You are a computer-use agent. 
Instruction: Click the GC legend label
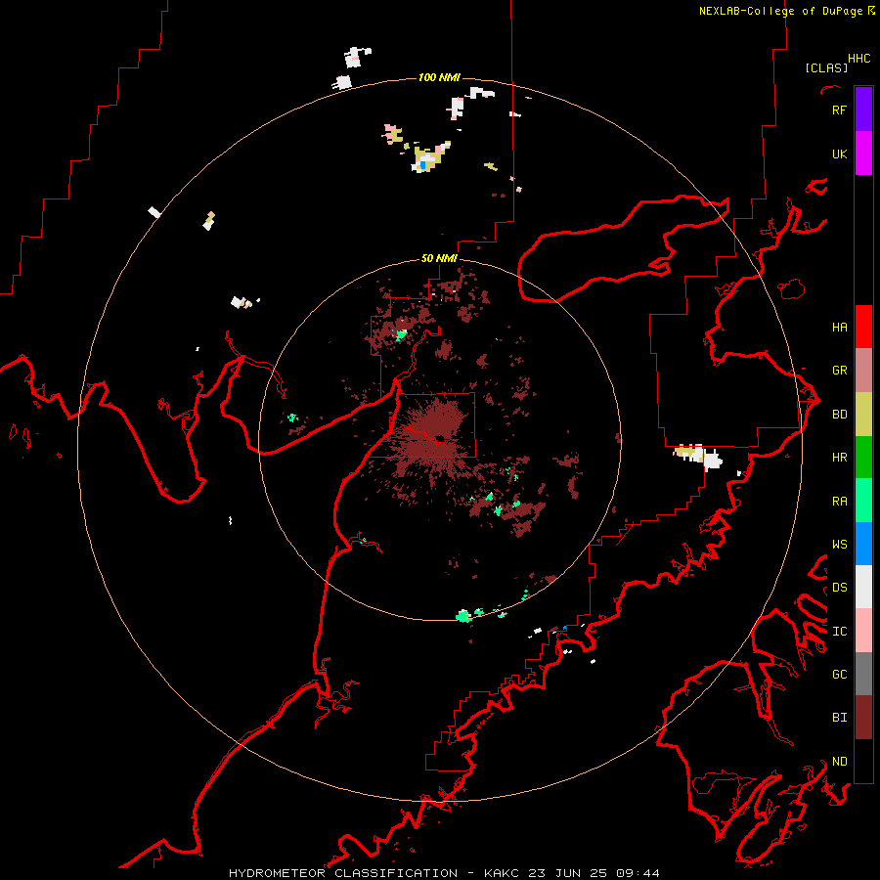839,675
